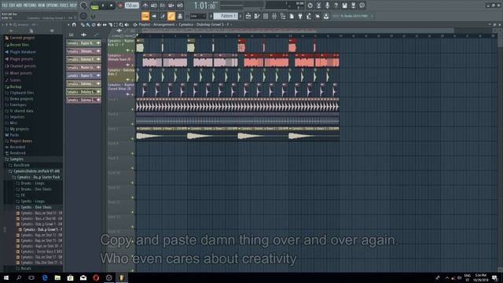
Task: Click the transport stop button
Action: [111, 6]
